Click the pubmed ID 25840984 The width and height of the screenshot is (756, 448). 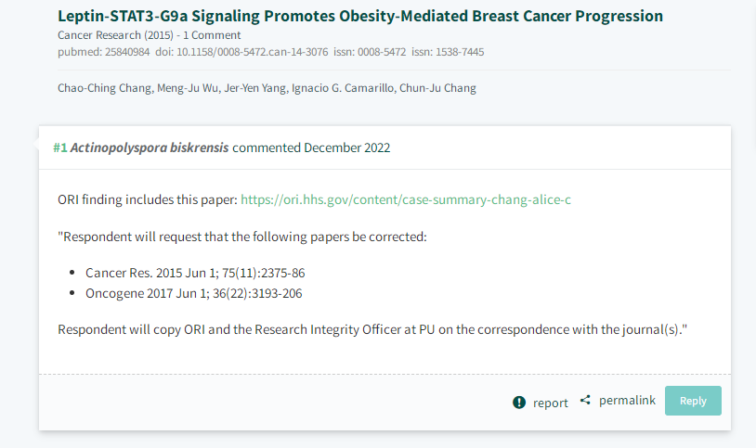pos(104,52)
